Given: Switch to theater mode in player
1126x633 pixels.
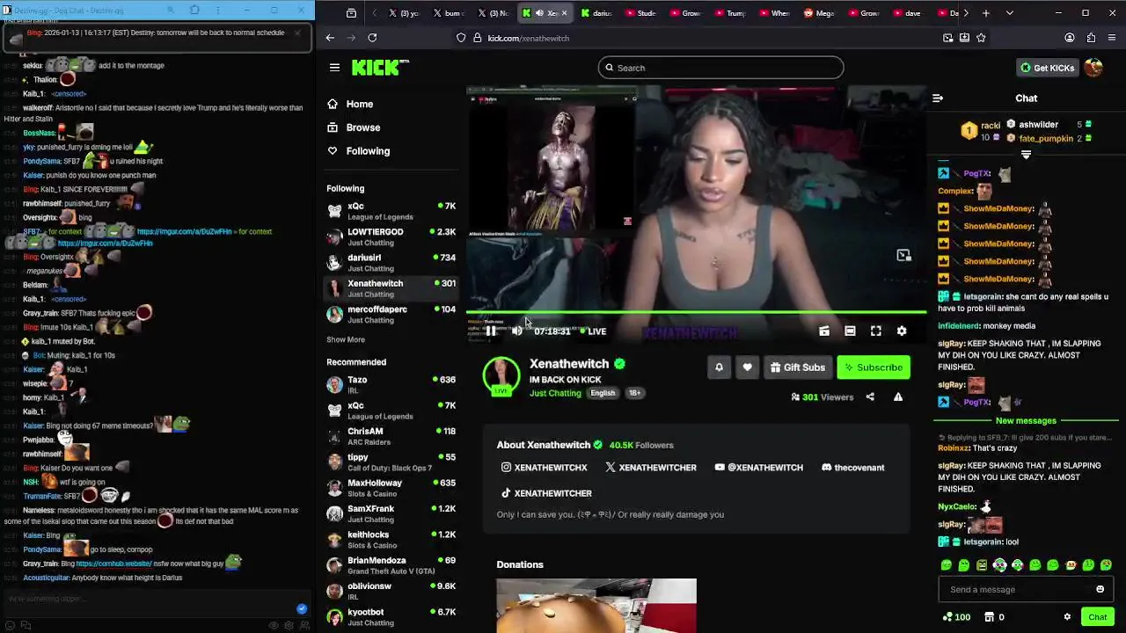Looking at the screenshot, I should point(850,331).
